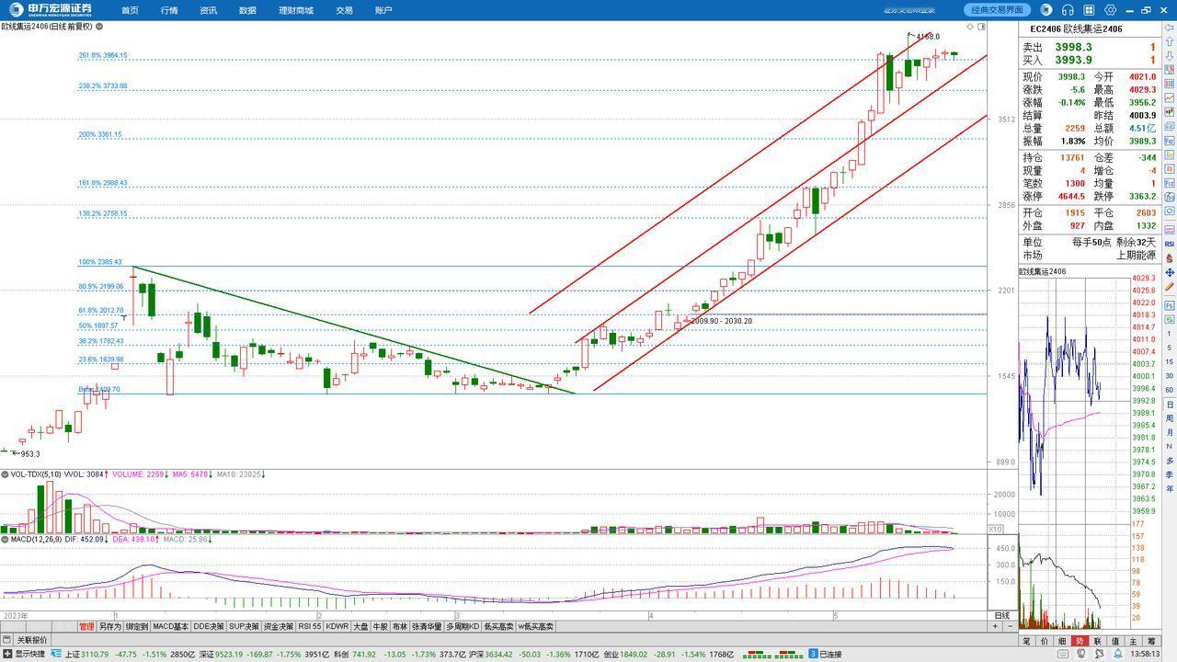Click the diamond icon at chart top-right
This screenshot has height=662, width=1177.
(969, 27)
